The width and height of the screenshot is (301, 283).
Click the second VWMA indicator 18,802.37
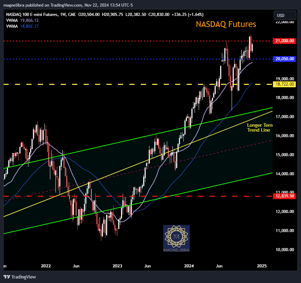[x=22, y=26]
